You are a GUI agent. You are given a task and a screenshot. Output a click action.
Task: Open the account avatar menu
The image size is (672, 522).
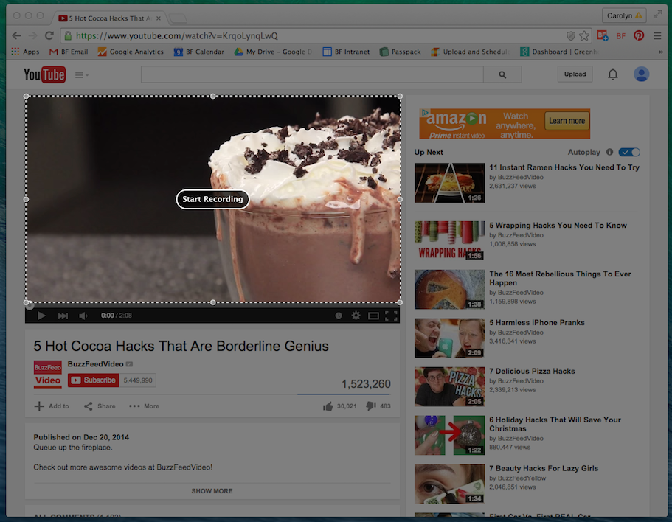[x=641, y=74]
